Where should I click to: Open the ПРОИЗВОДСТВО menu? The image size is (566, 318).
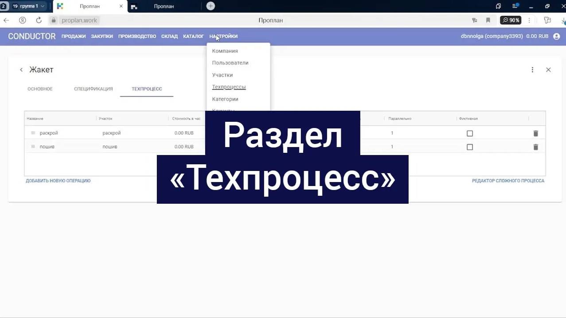click(x=137, y=36)
